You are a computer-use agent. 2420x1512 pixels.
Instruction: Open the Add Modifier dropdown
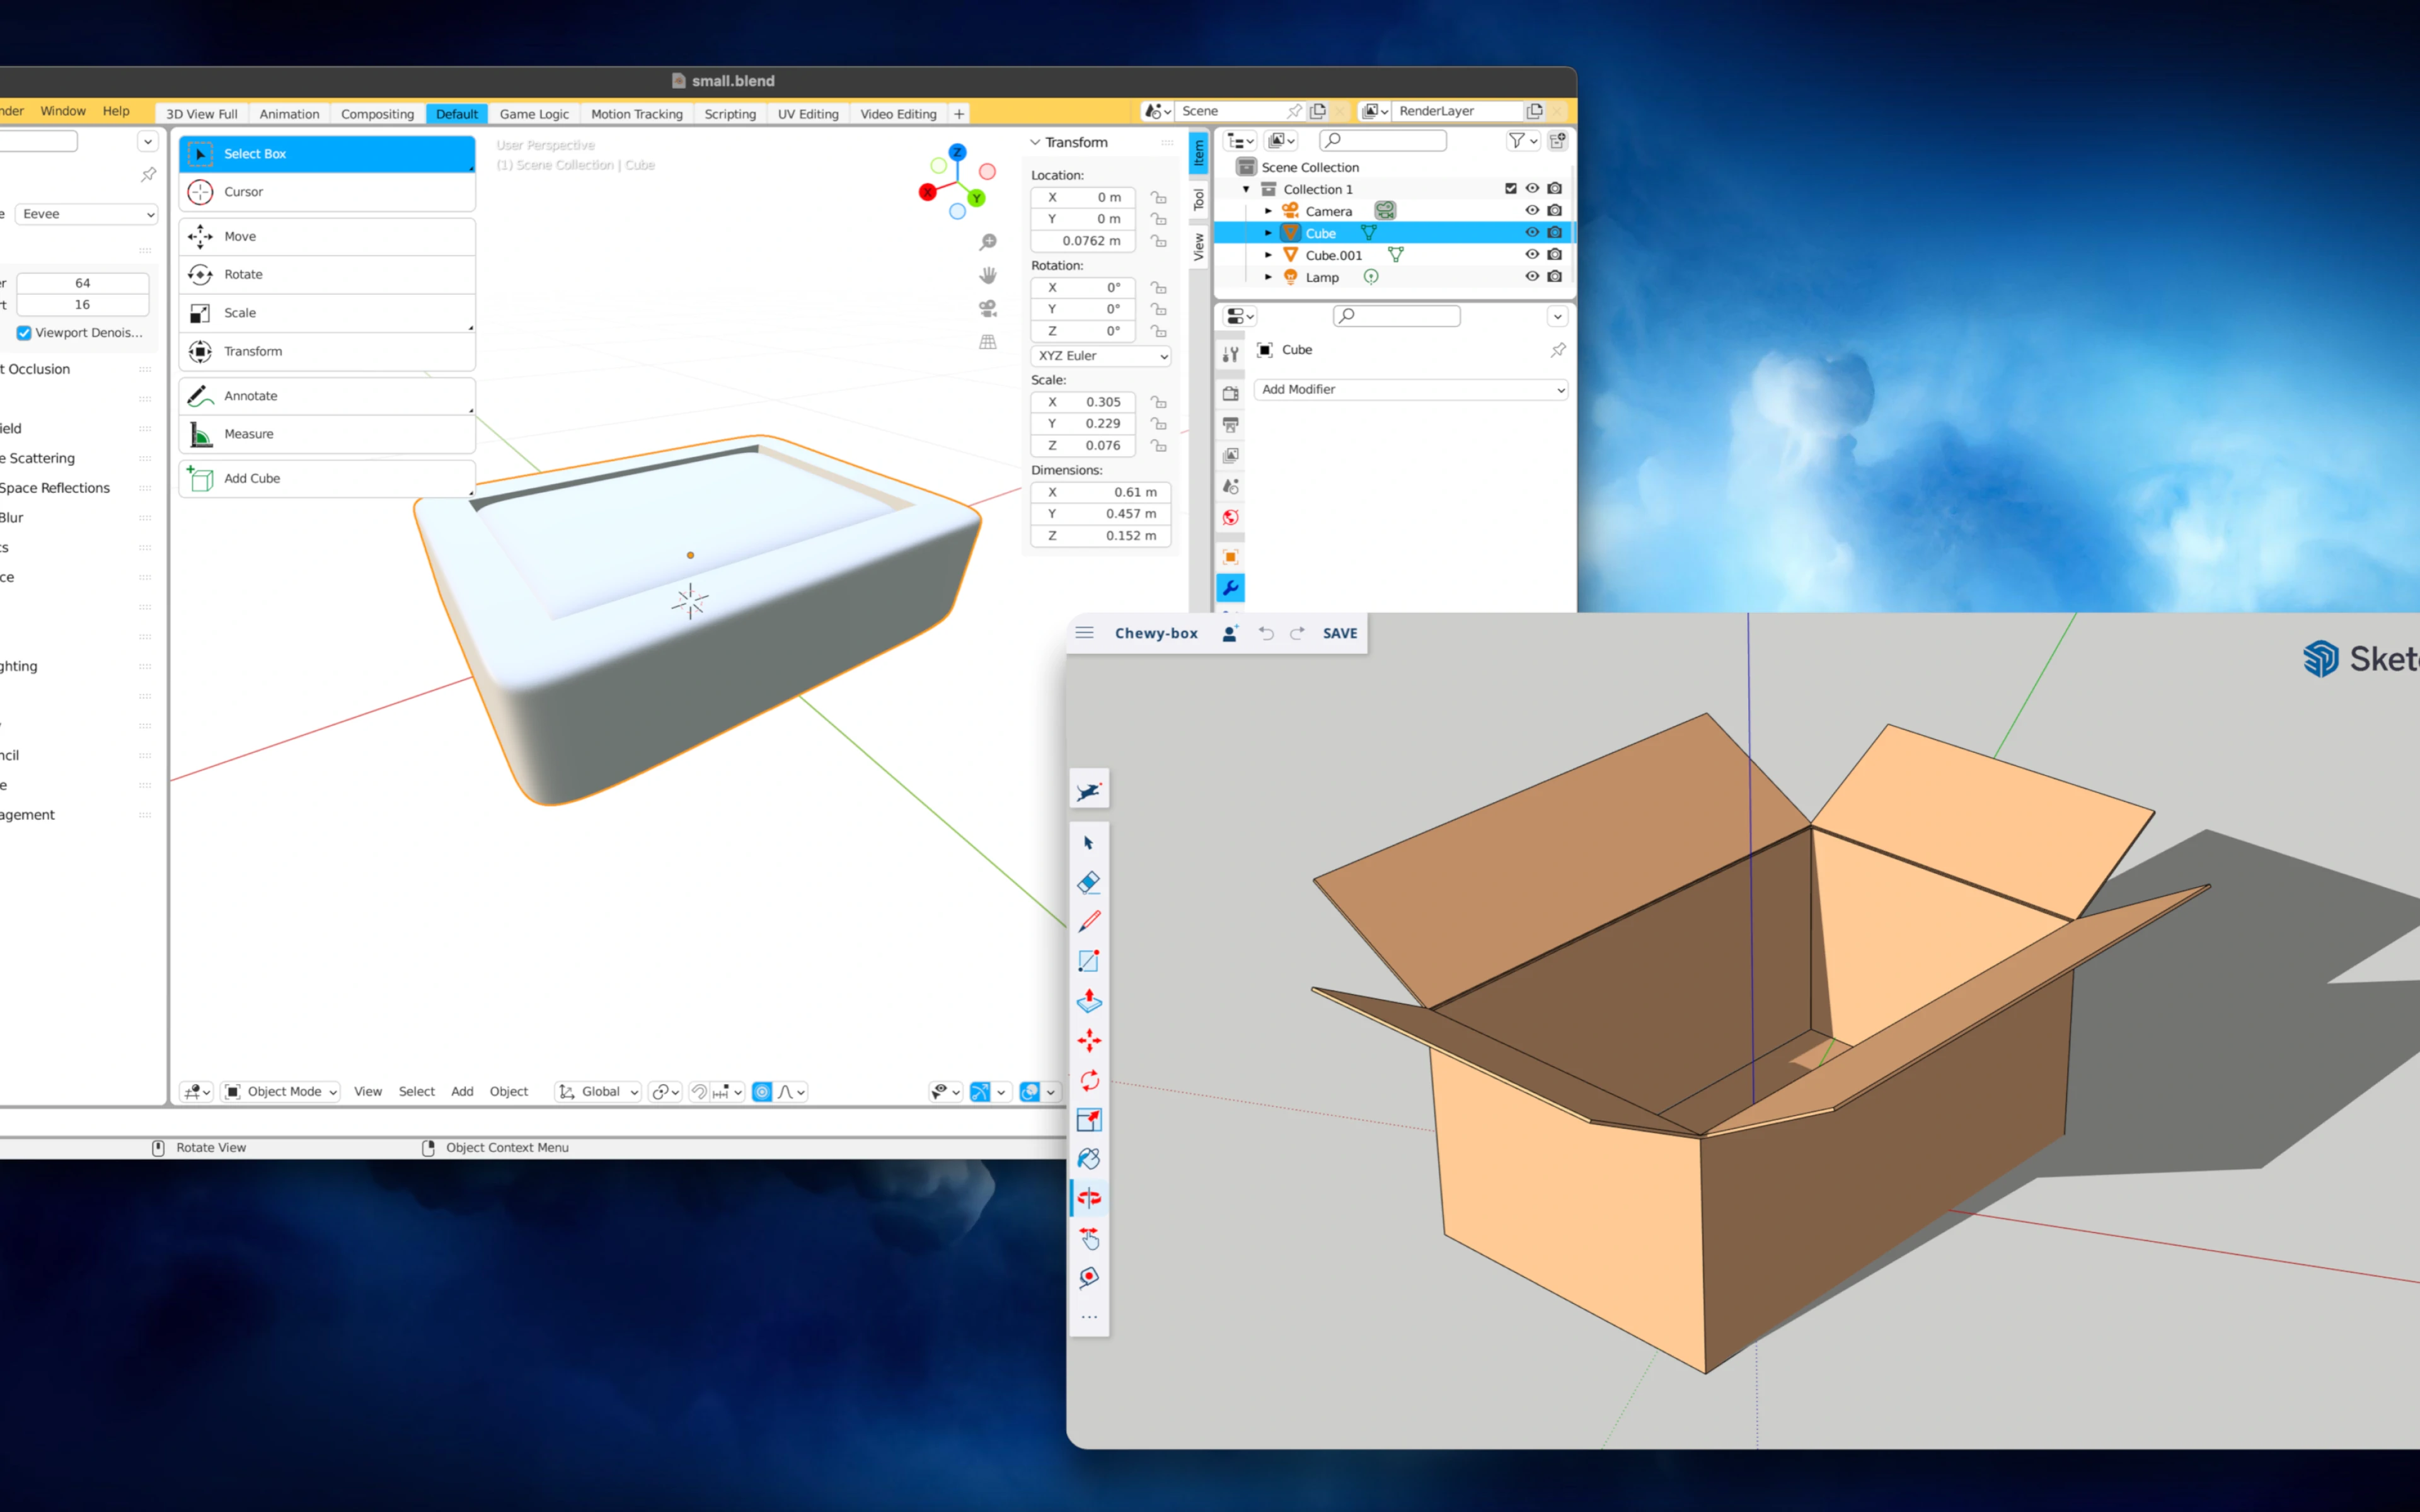click(x=1410, y=389)
